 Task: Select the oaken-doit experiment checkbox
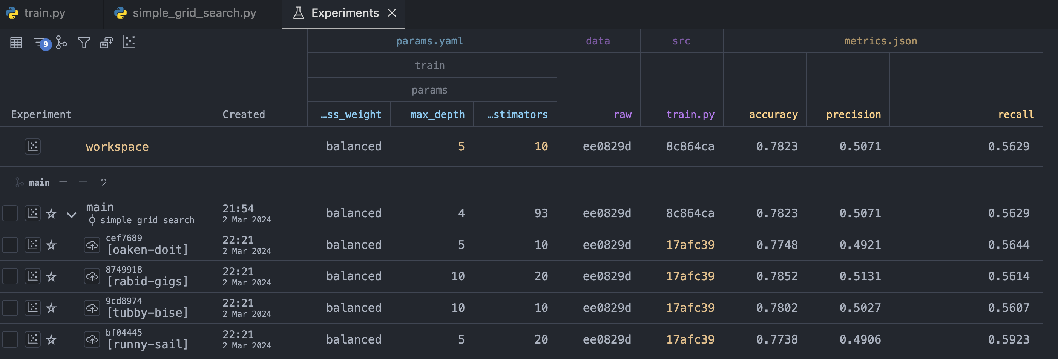coord(10,245)
